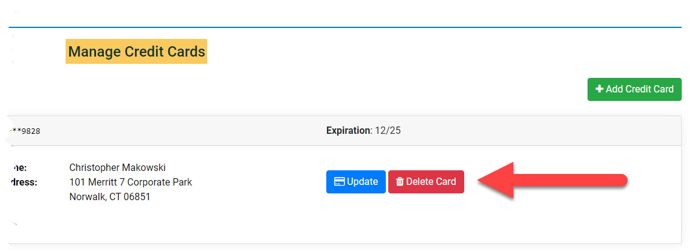The height and width of the screenshot is (250, 689).
Task: Select the 12/25 expiration date value
Action: 388,130
